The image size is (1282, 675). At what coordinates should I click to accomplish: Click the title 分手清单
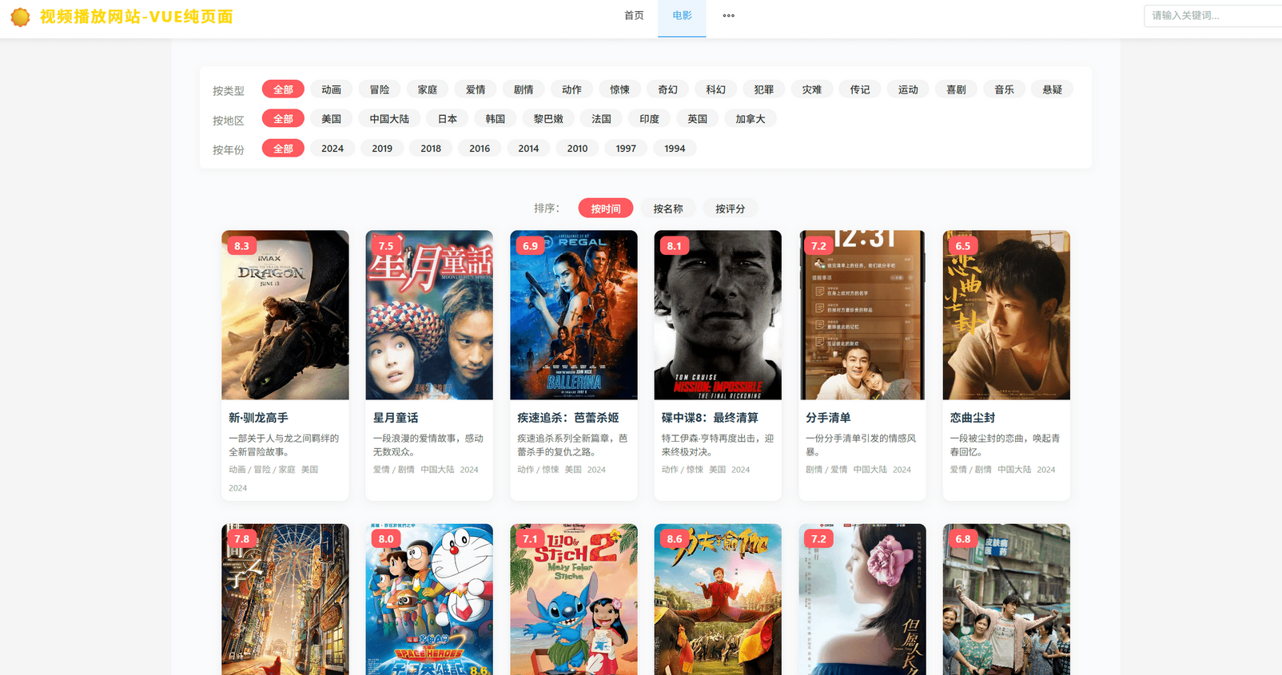tap(828, 418)
